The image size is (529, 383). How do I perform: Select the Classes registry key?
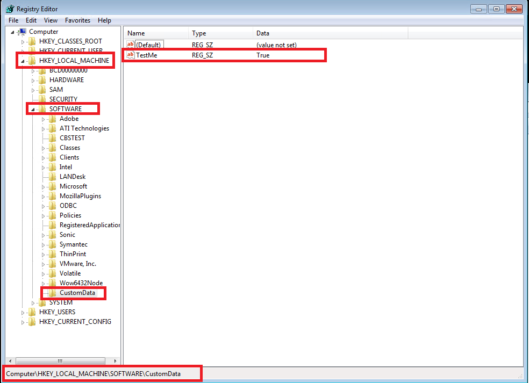pyautogui.click(x=70, y=147)
